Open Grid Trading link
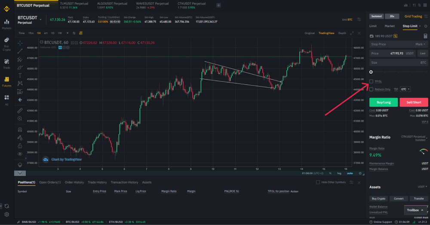Image resolution: width=430 pixels, height=225 pixels. point(413,16)
